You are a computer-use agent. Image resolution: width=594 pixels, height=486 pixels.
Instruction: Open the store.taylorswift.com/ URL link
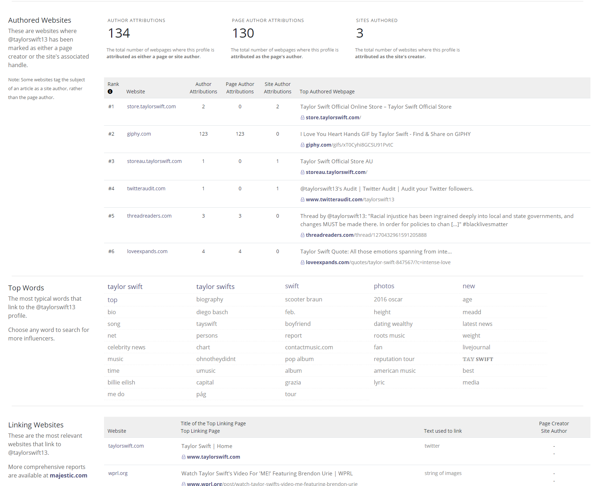333,118
